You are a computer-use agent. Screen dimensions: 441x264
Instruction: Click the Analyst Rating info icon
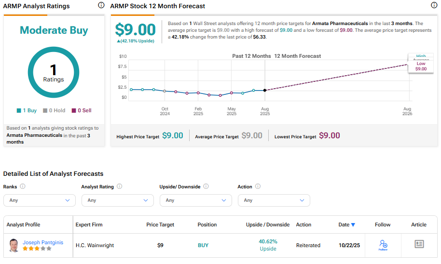pos(119,186)
